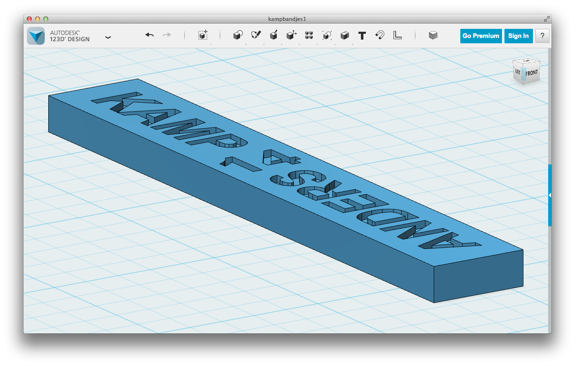Minimize the kampbandjes1 window

pos(38,19)
